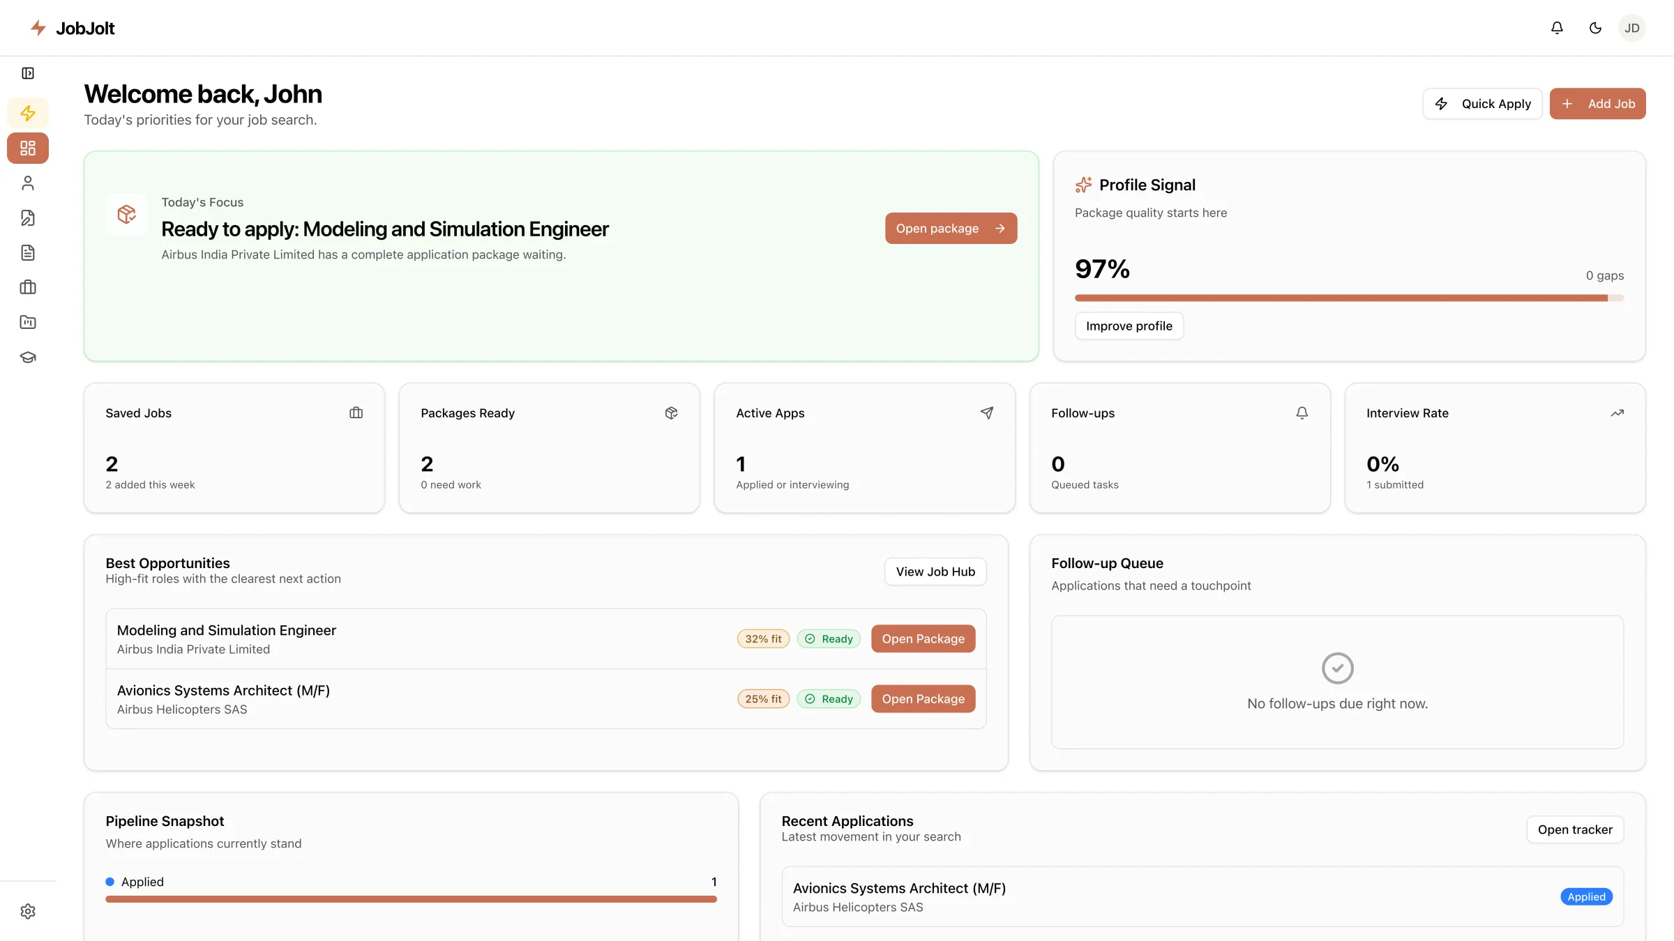Open the Active Apps stat card
The image size is (1674, 941).
pos(864,447)
